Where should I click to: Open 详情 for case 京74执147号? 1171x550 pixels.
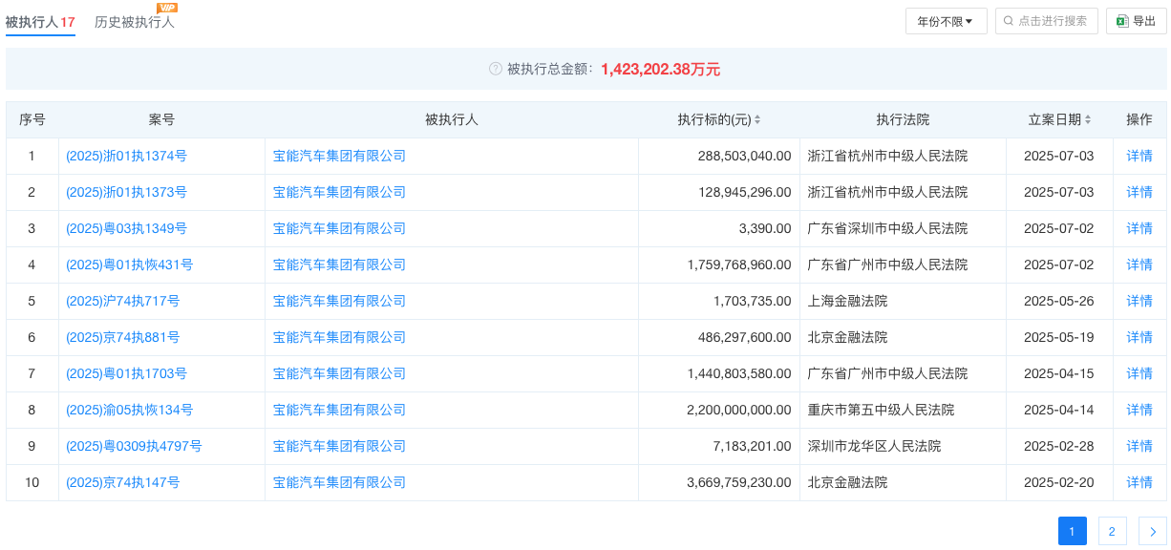click(x=1139, y=482)
